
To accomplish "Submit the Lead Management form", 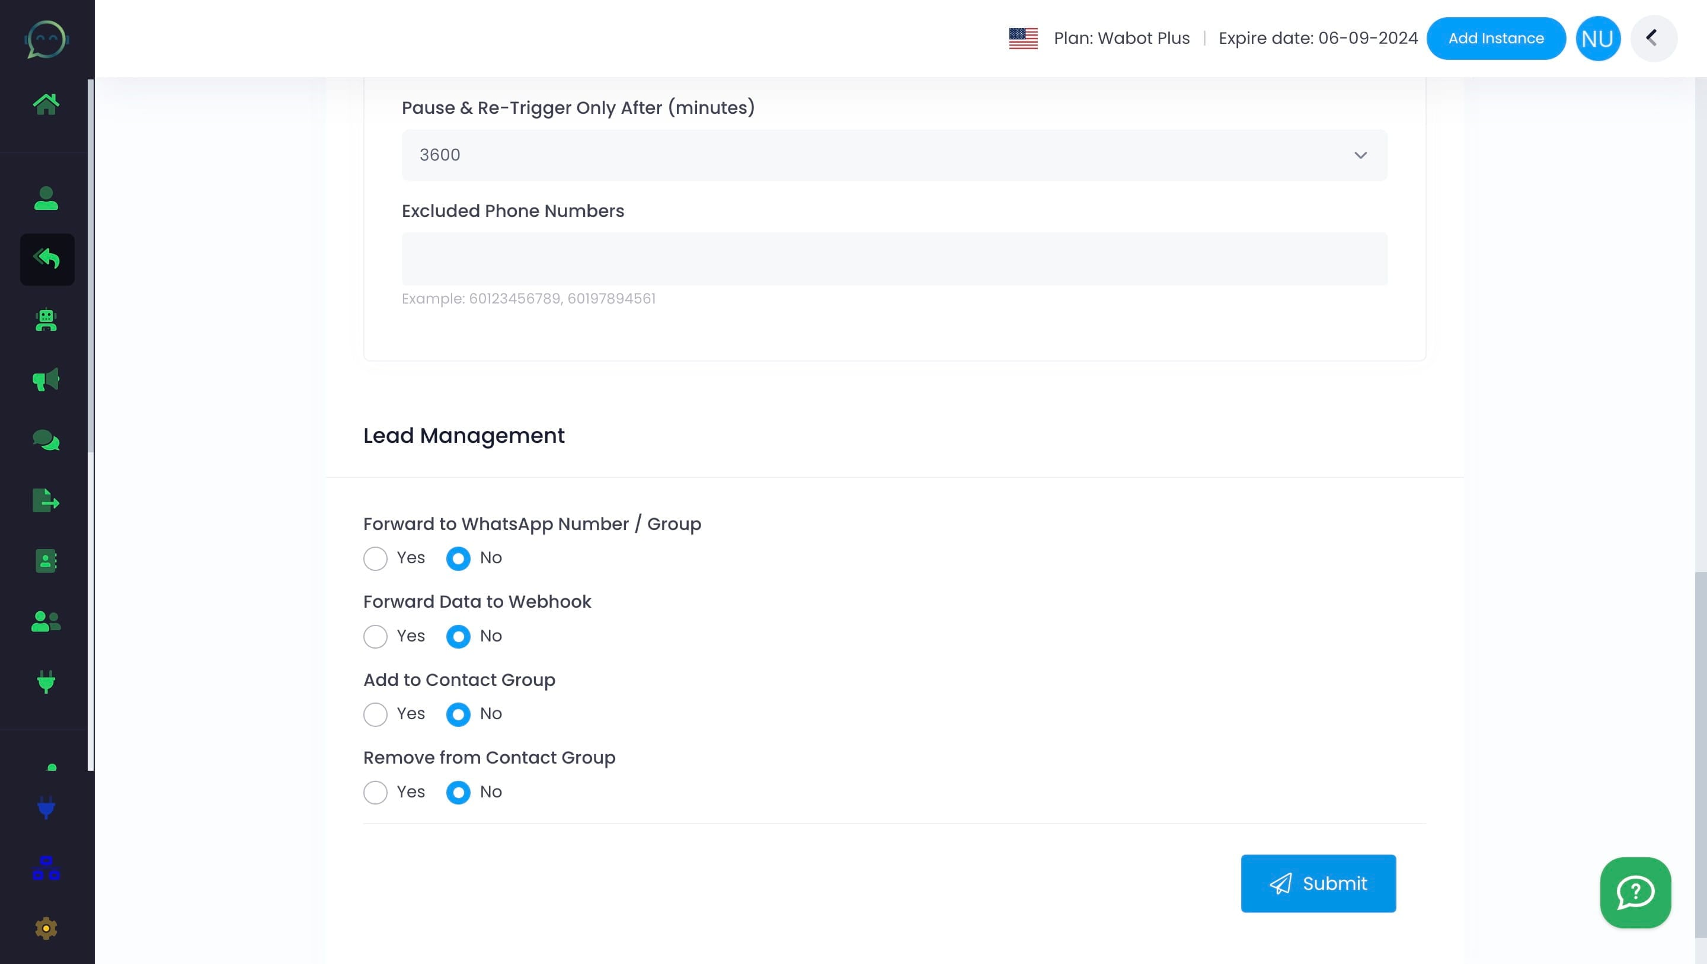I will click(x=1318, y=883).
